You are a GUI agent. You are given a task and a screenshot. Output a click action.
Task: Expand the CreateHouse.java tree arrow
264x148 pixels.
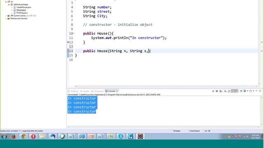[12, 7]
